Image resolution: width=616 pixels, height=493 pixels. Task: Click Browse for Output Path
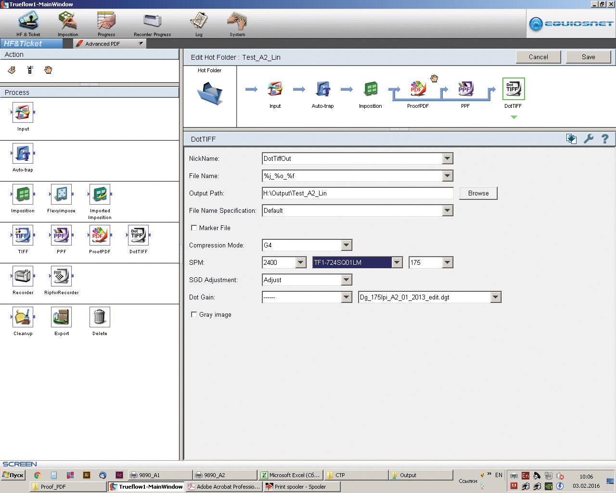point(478,193)
